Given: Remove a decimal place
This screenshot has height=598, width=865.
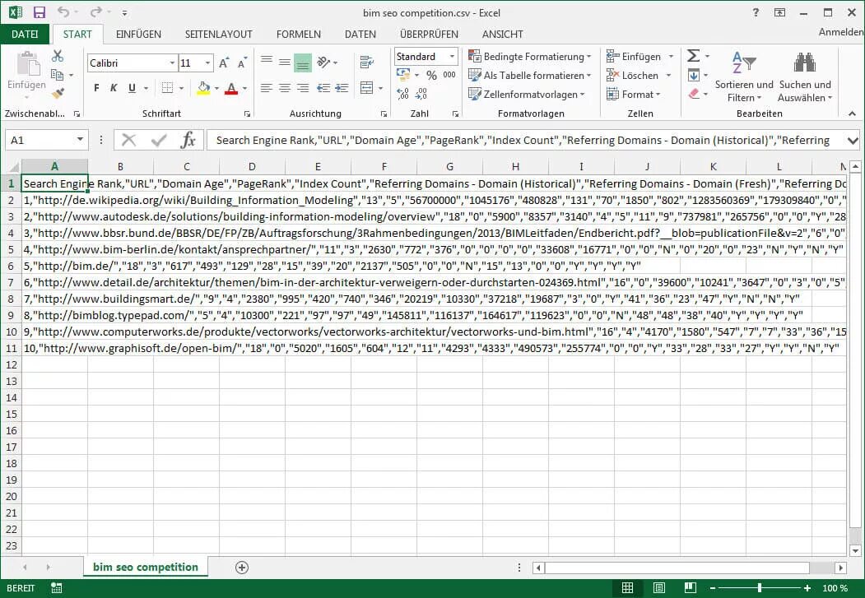Looking at the screenshot, I should click(x=421, y=94).
